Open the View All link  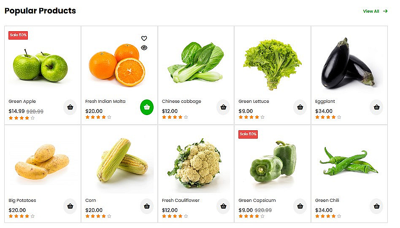[375, 11]
